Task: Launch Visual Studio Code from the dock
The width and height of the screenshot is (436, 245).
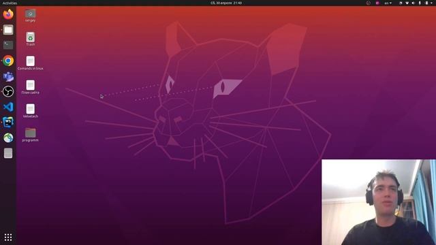Action: pyautogui.click(x=8, y=107)
